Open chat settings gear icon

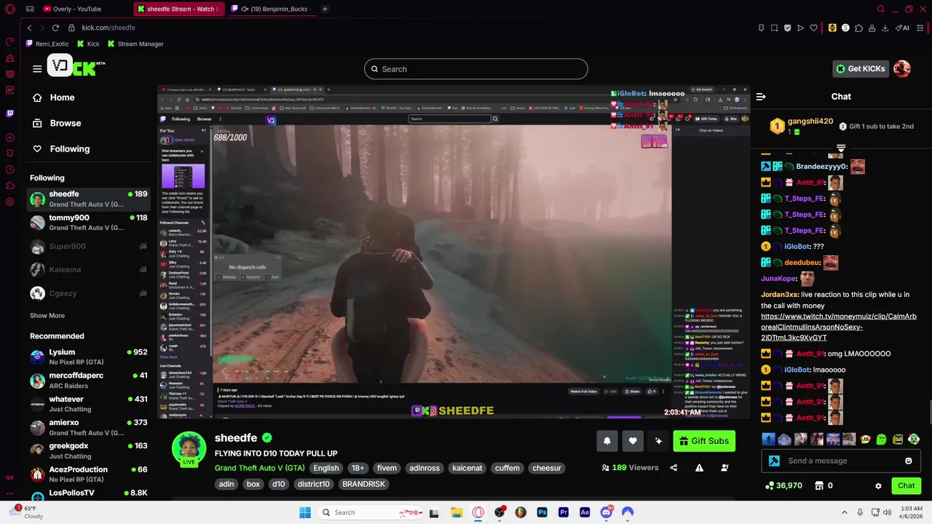[878, 485]
